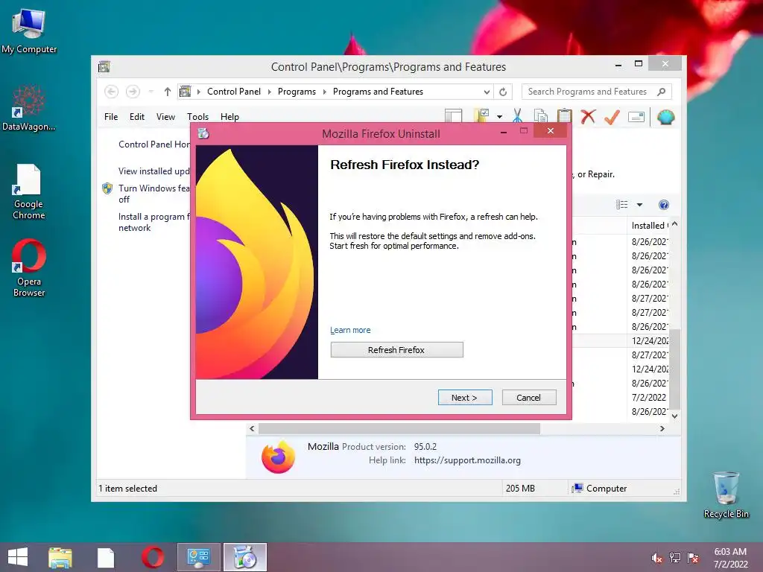This screenshot has width=763, height=572.
Task: Select the 7/2/2022 installed date row
Action: coord(649,398)
